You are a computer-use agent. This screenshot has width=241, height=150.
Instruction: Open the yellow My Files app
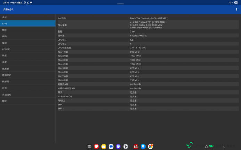point(104,147)
